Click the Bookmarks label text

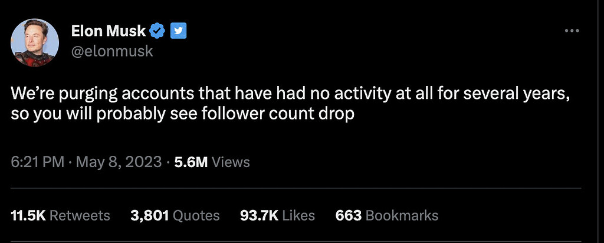[x=402, y=215]
